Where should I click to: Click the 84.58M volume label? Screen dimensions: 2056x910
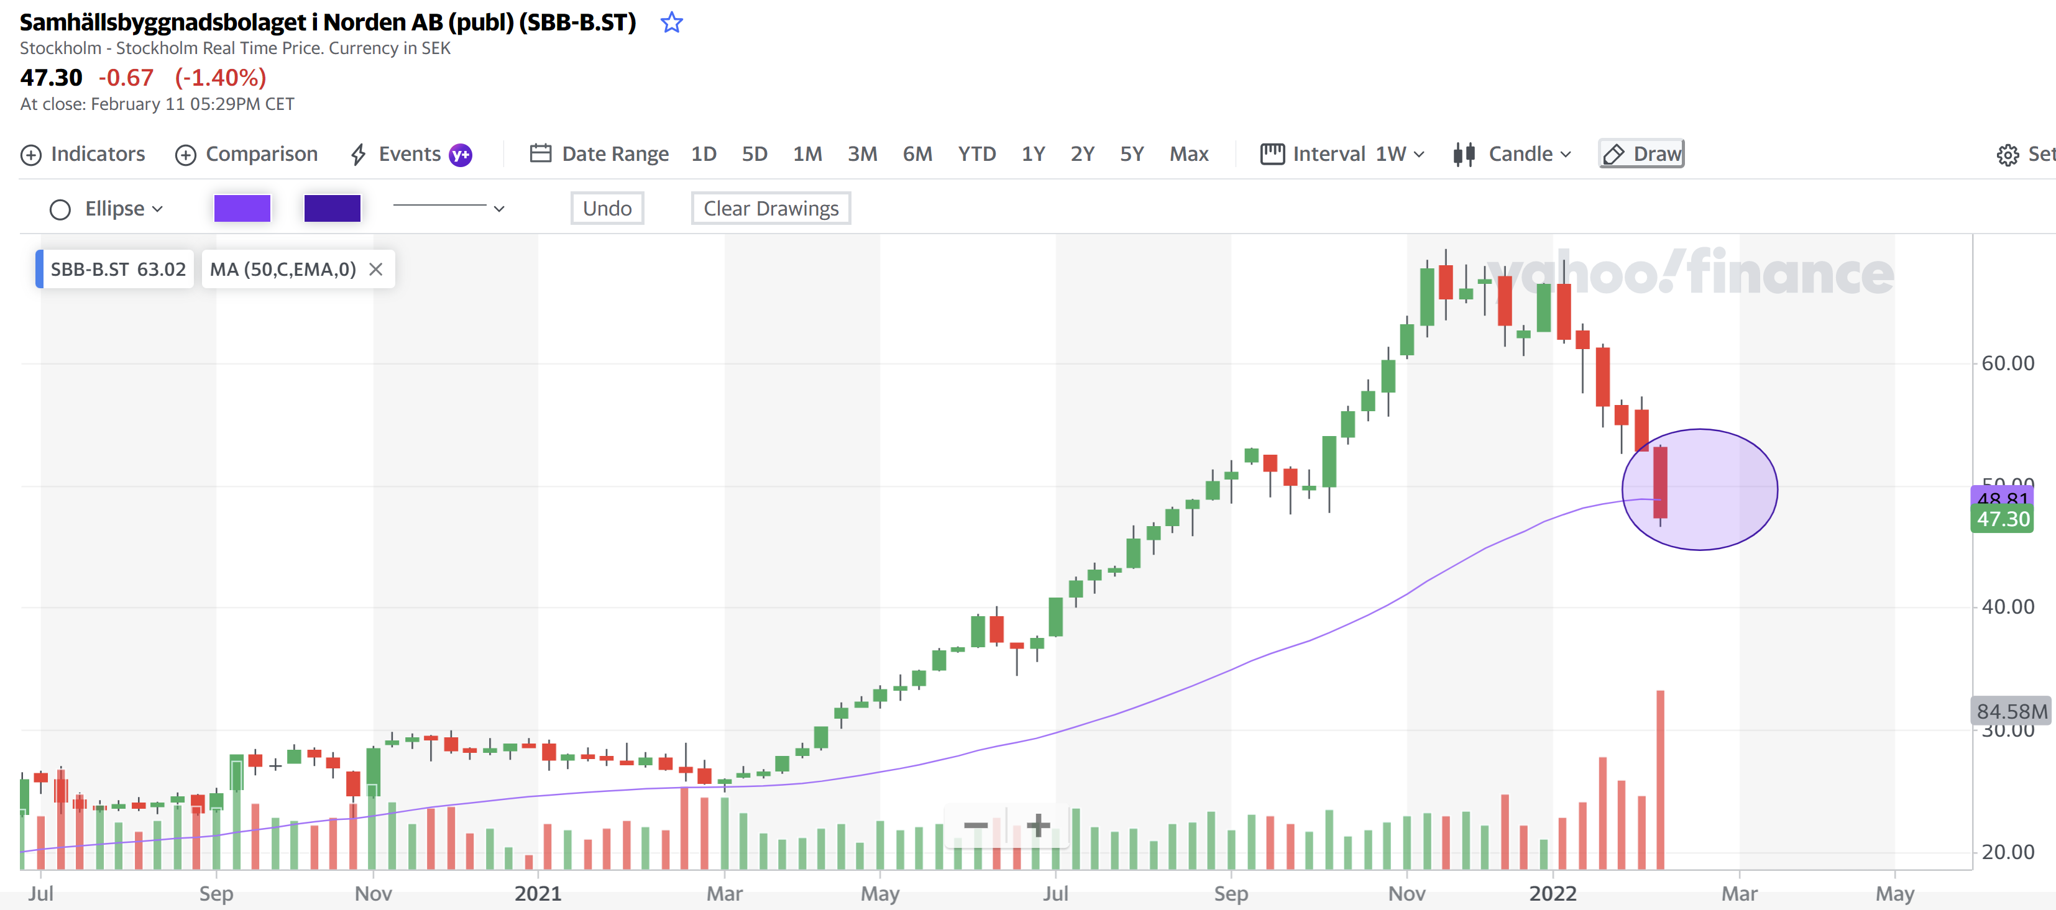(2011, 711)
